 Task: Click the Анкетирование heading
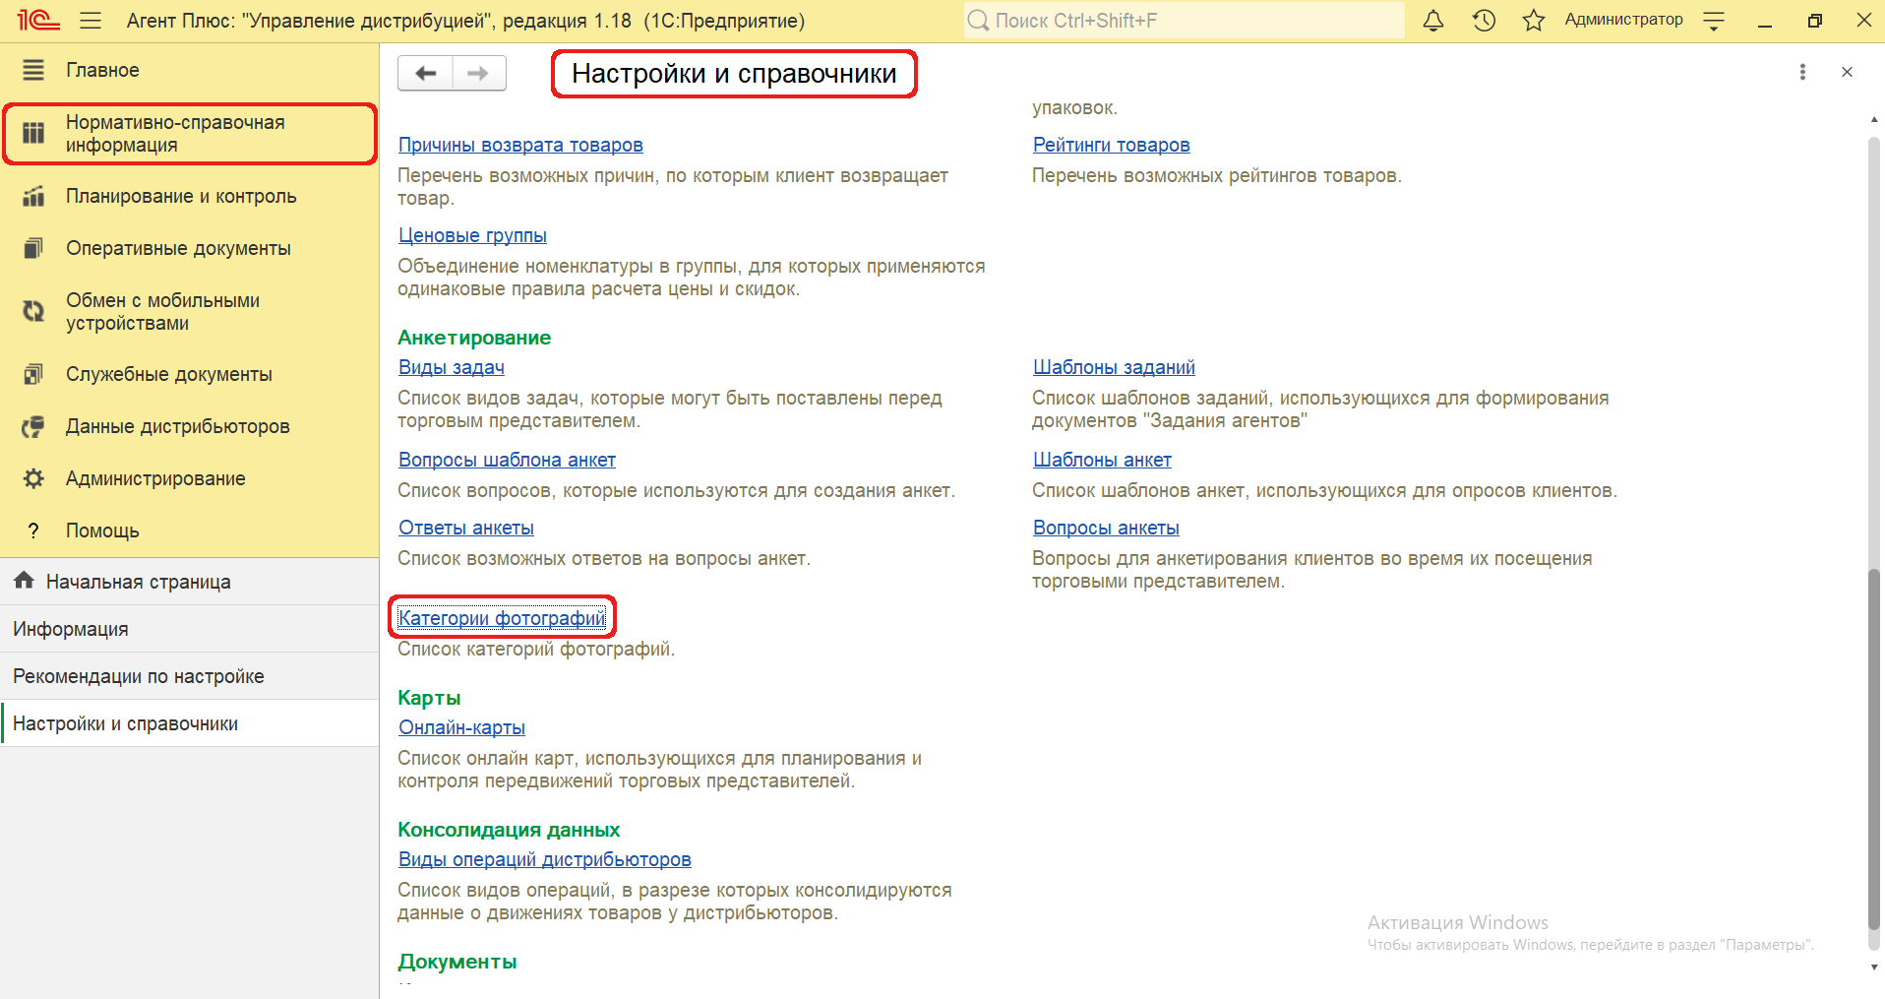point(474,338)
